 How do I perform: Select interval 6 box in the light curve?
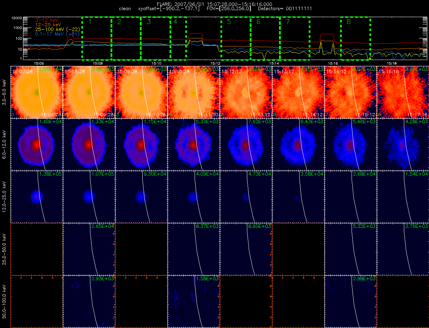click(x=265, y=38)
